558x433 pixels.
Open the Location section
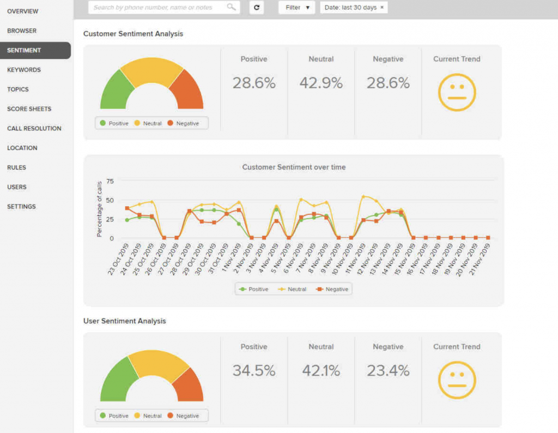coord(22,148)
